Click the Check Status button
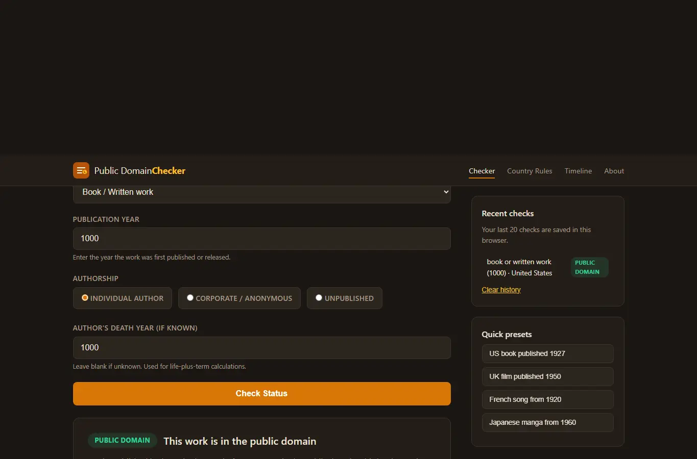Image resolution: width=697 pixels, height=459 pixels. pyautogui.click(x=261, y=394)
